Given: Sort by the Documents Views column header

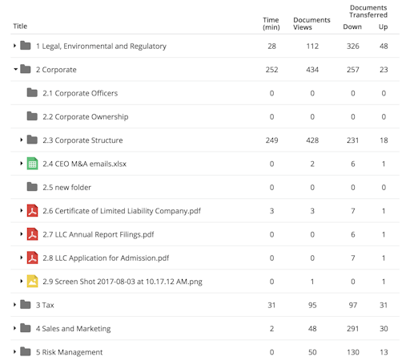Looking at the screenshot, I should click(x=312, y=23).
